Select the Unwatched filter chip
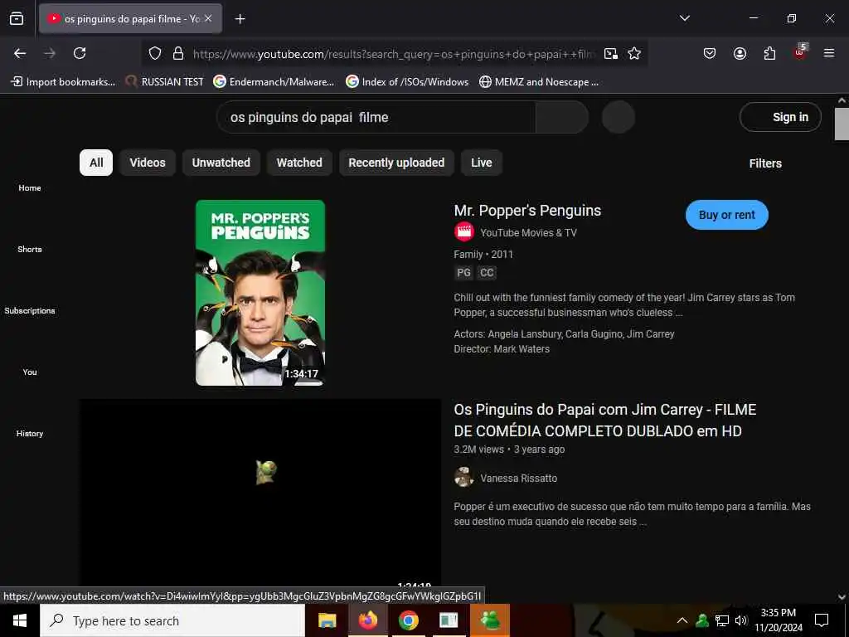This screenshot has height=637, width=849. point(221,163)
